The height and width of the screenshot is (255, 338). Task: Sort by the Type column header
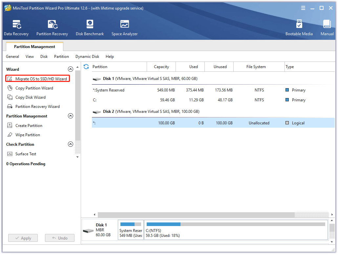pos(309,67)
